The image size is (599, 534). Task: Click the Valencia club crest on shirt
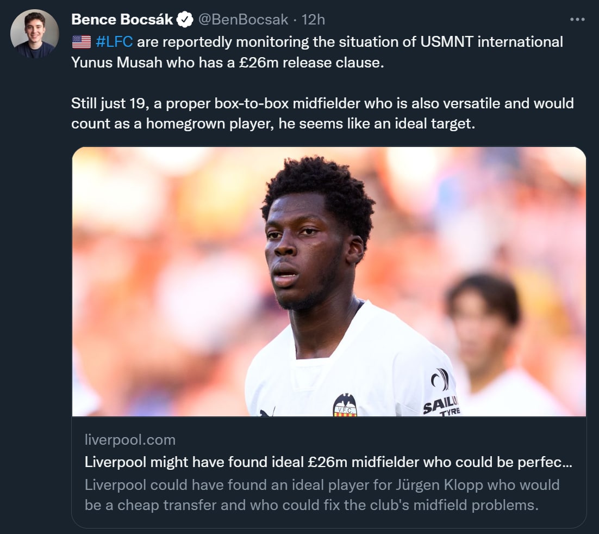pos(345,406)
